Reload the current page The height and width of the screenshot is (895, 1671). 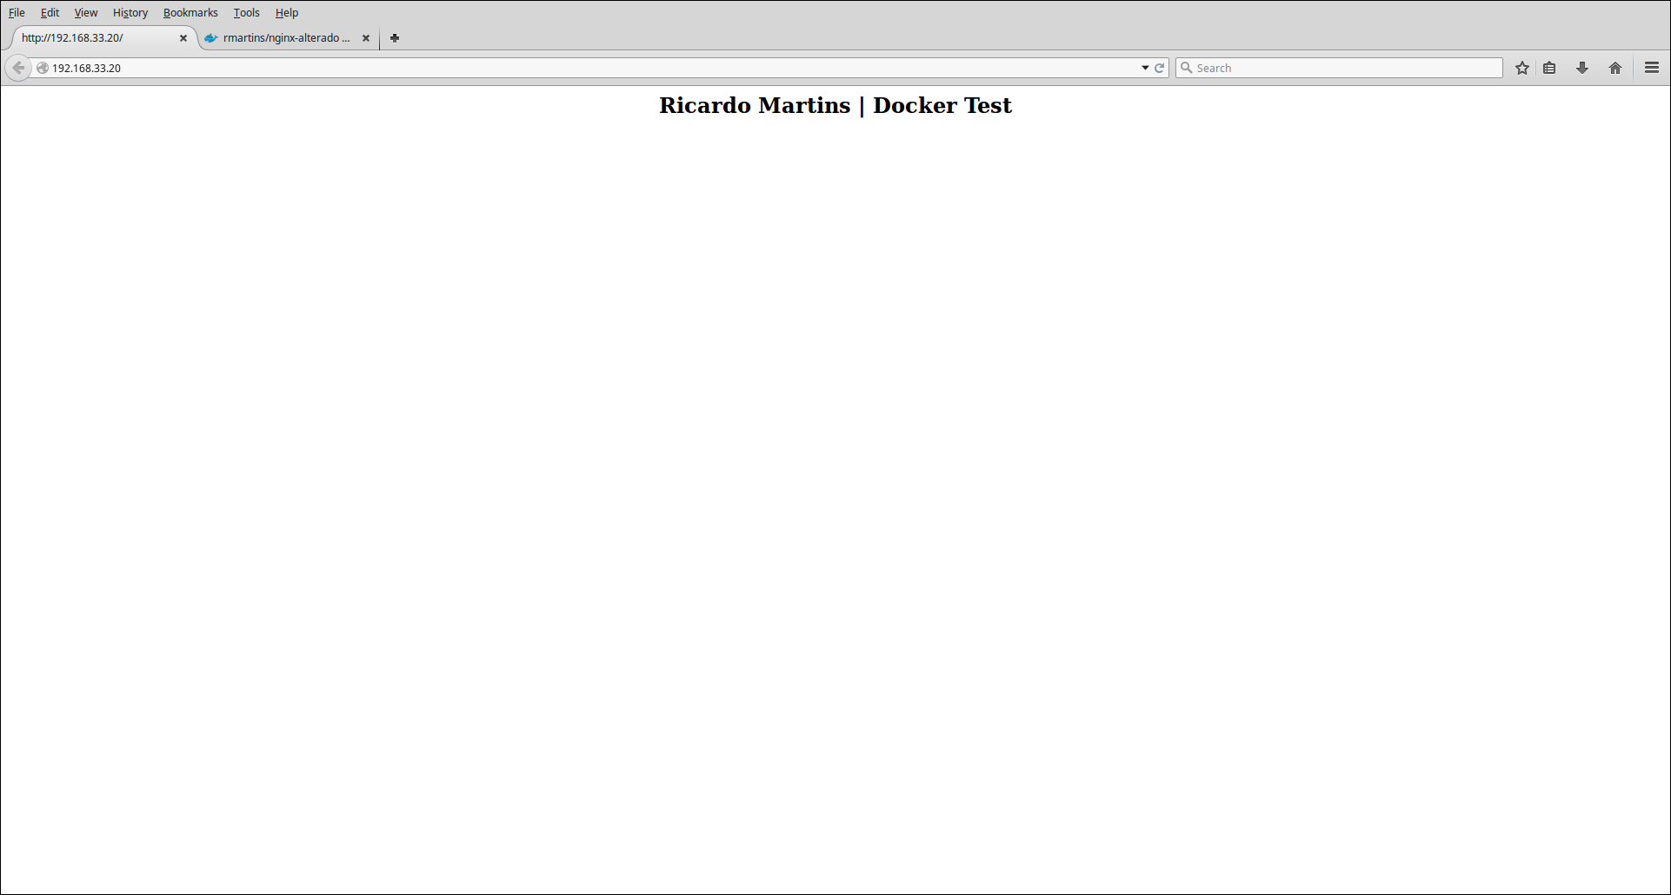coord(1162,68)
